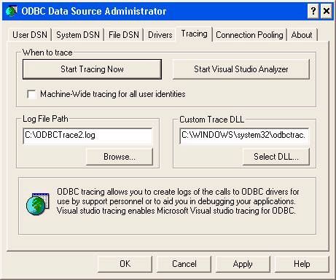
Task: Select the Tracing tab
Action: pos(195,34)
